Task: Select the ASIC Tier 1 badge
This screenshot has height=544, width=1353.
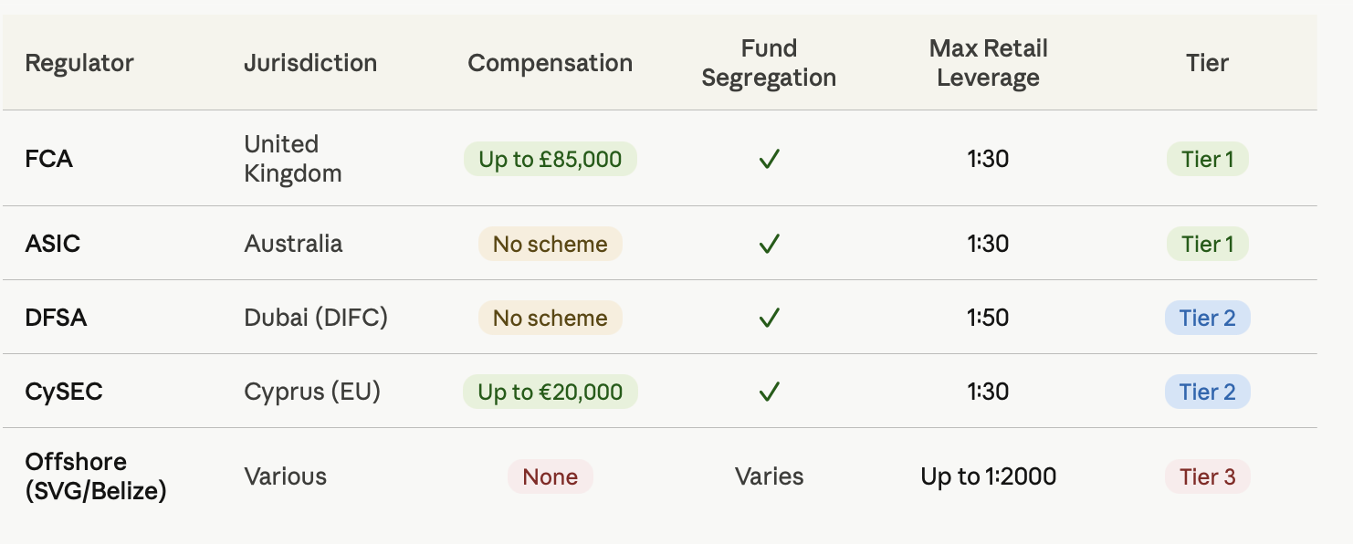Action: [x=1207, y=244]
